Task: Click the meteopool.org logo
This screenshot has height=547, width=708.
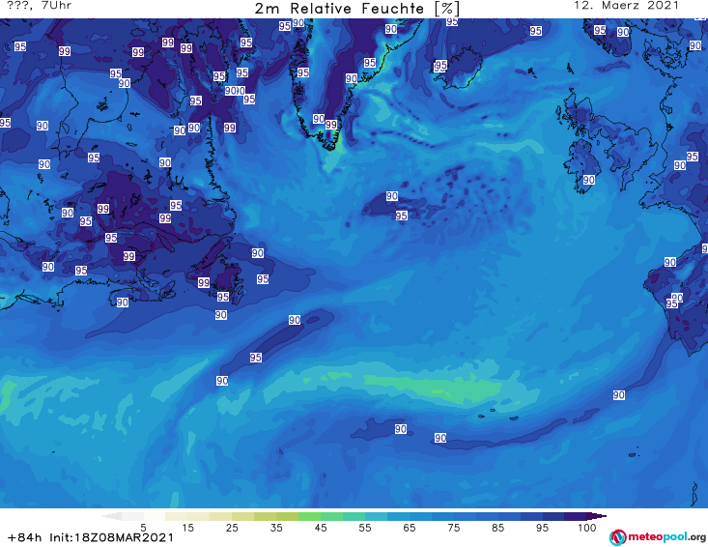Action: pos(658,537)
